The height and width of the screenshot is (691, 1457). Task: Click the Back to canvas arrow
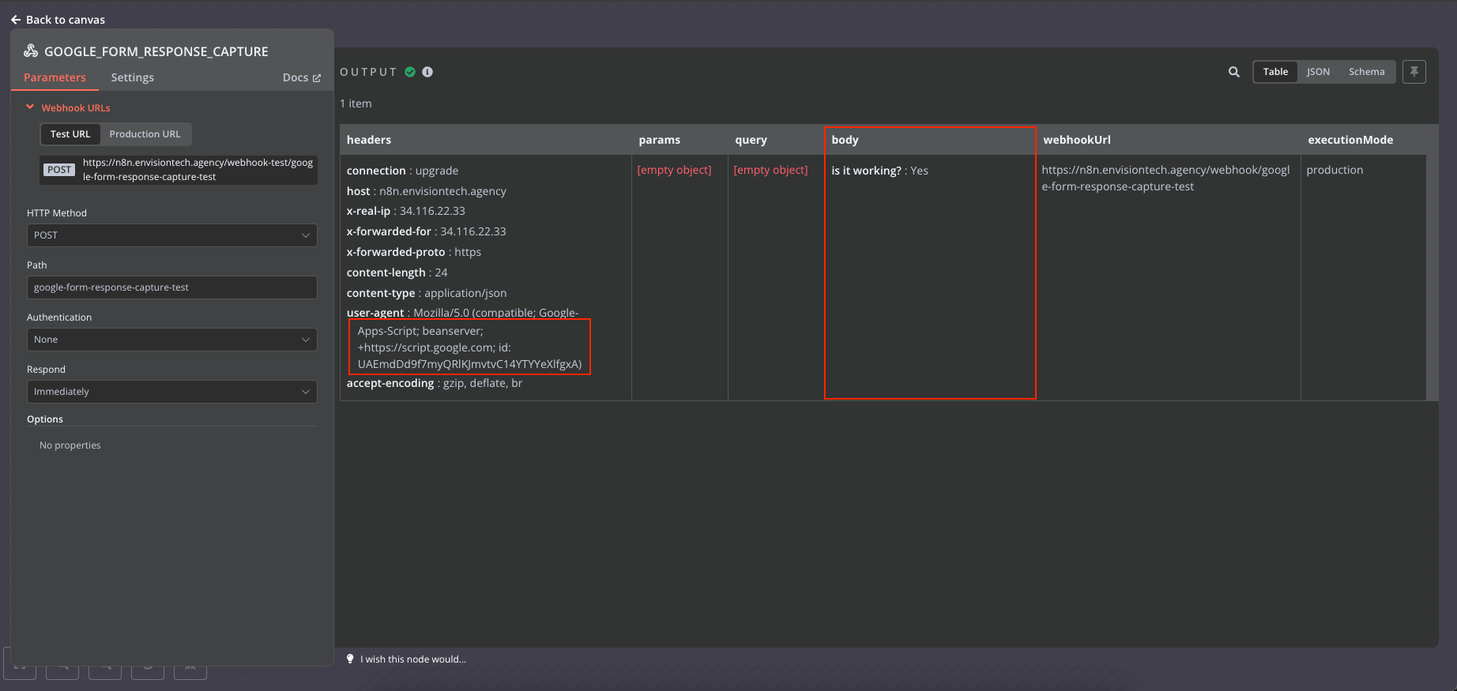tap(16, 20)
